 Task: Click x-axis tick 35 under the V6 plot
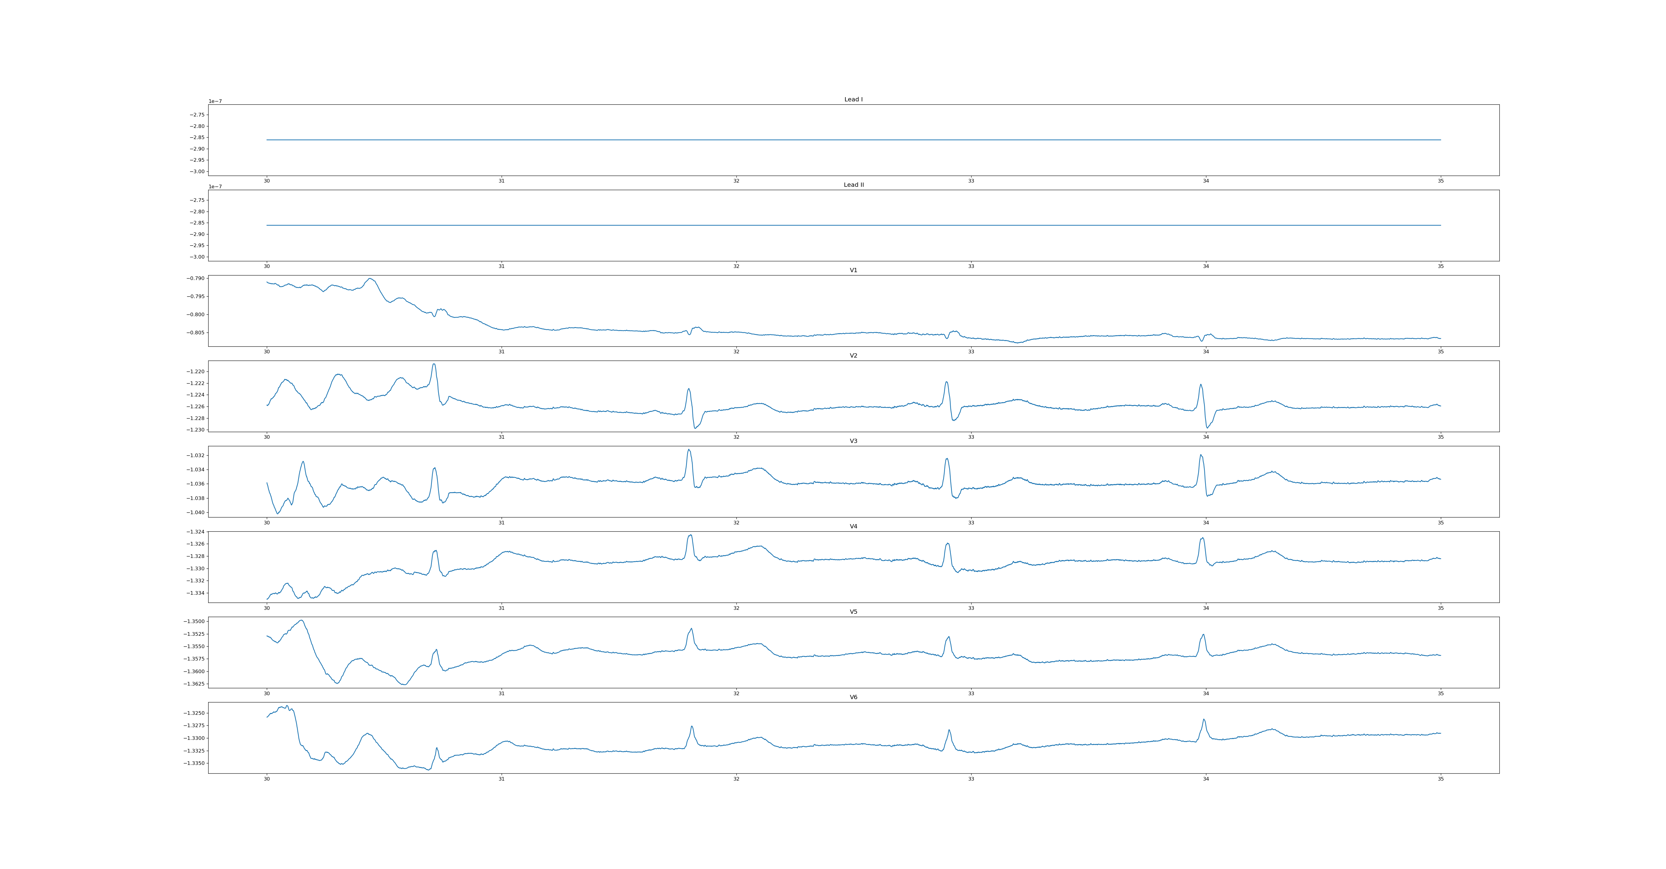click(x=1440, y=779)
